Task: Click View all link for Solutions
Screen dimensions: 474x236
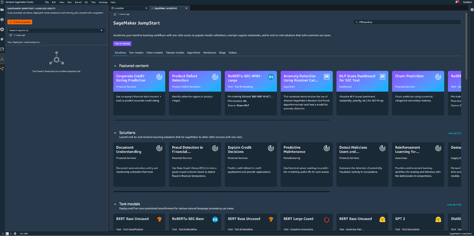Action: (455, 133)
